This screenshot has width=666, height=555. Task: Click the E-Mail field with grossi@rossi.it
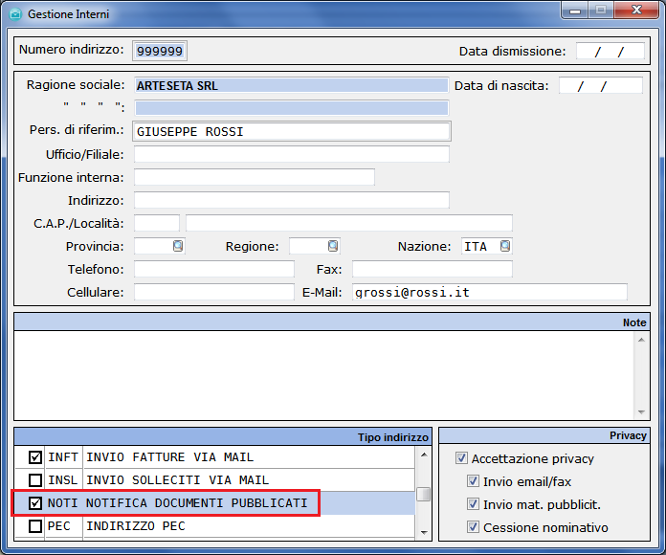pos(489,292)
